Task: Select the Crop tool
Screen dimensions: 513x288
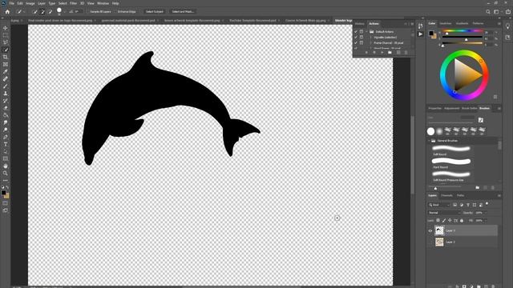Action: coord(6,57)
